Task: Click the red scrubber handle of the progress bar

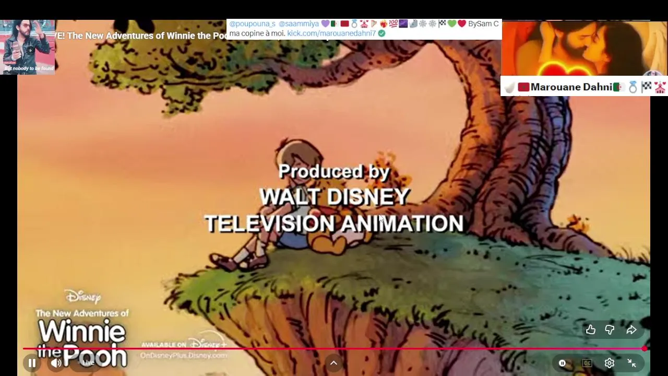Action: (645, 348)
